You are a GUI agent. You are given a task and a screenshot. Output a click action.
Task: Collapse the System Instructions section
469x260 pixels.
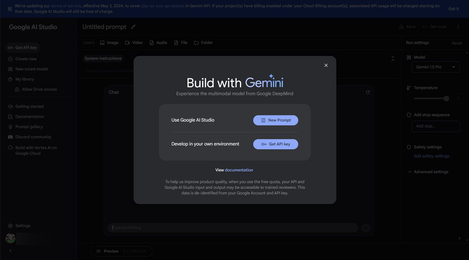(393, 59)
